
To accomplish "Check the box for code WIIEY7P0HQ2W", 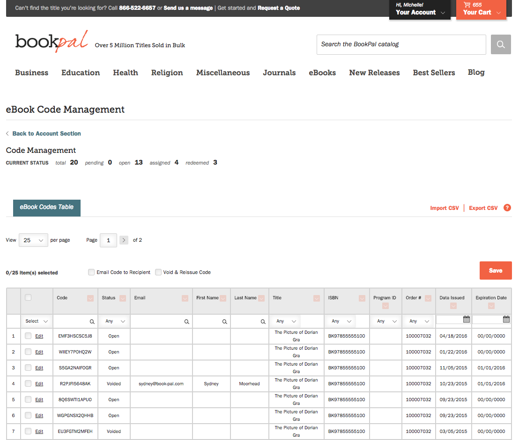I will (28, 352).
